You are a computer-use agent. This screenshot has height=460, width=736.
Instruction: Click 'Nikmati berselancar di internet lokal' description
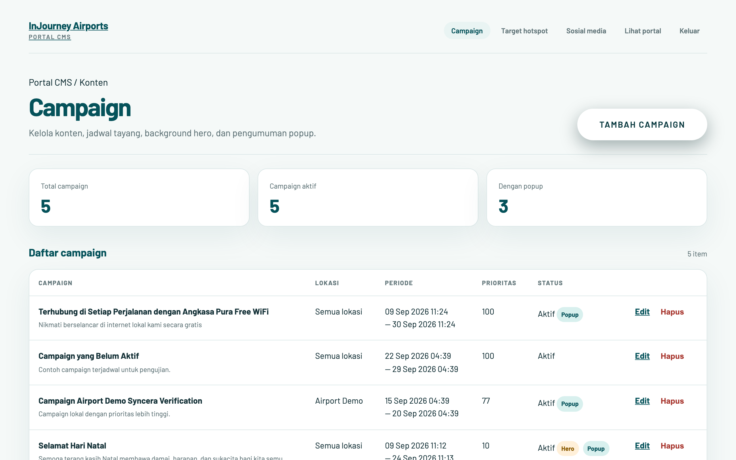point(120,325)
